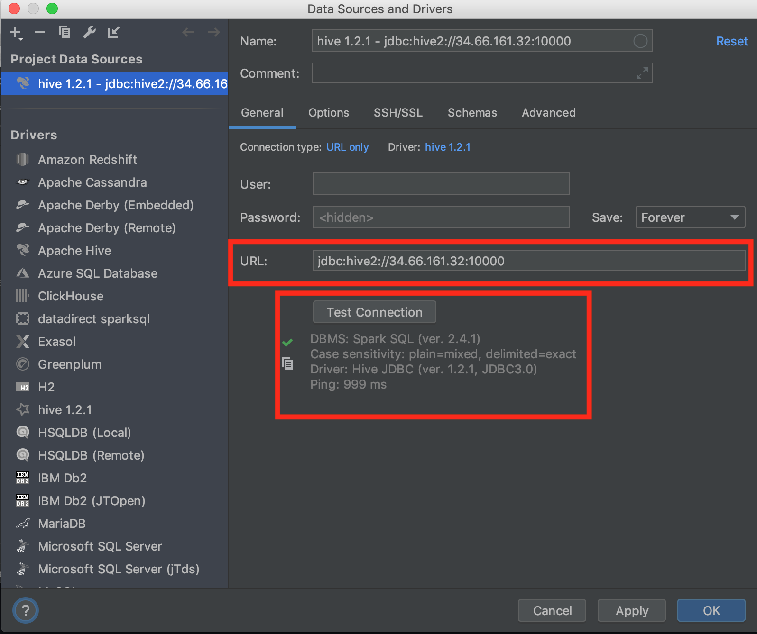This screenshot has height=634, width=757.
Task: Select Amazon Redshift driver
Action: [x=114, y=160]
